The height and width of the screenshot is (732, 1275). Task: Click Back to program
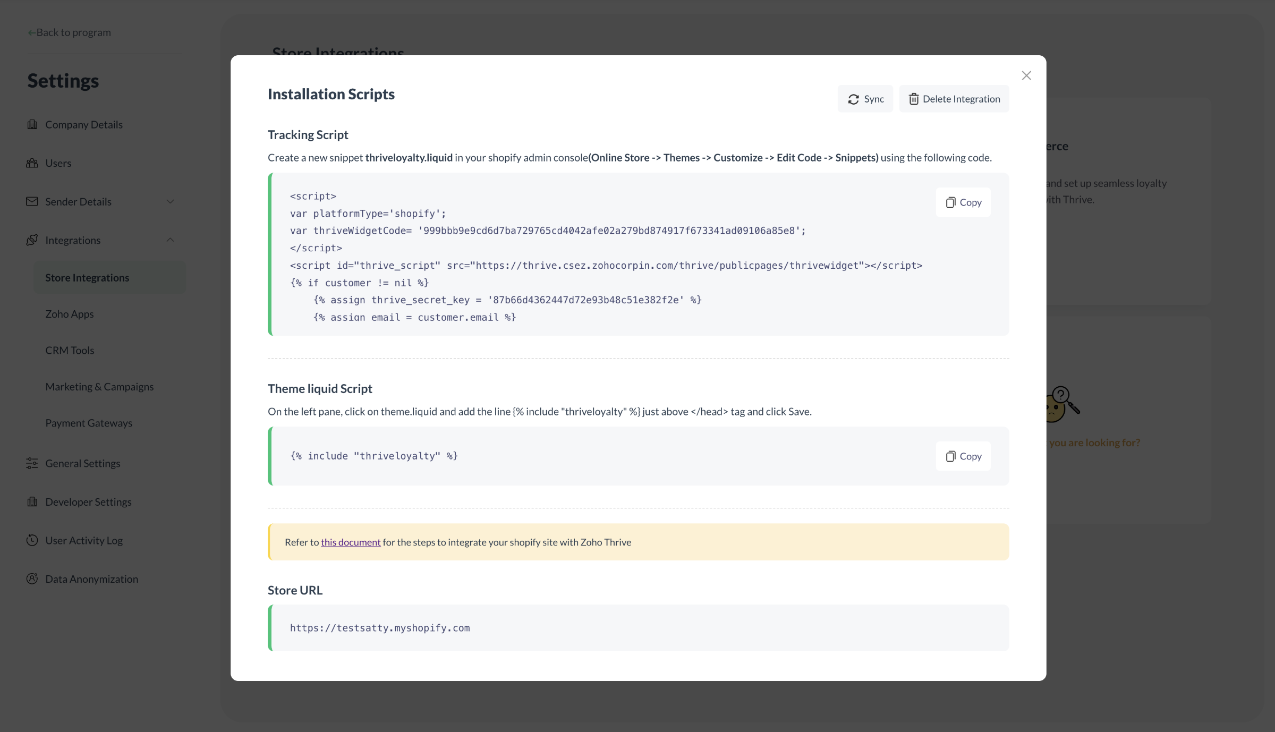pyautogui.click(x=69, y=32)
